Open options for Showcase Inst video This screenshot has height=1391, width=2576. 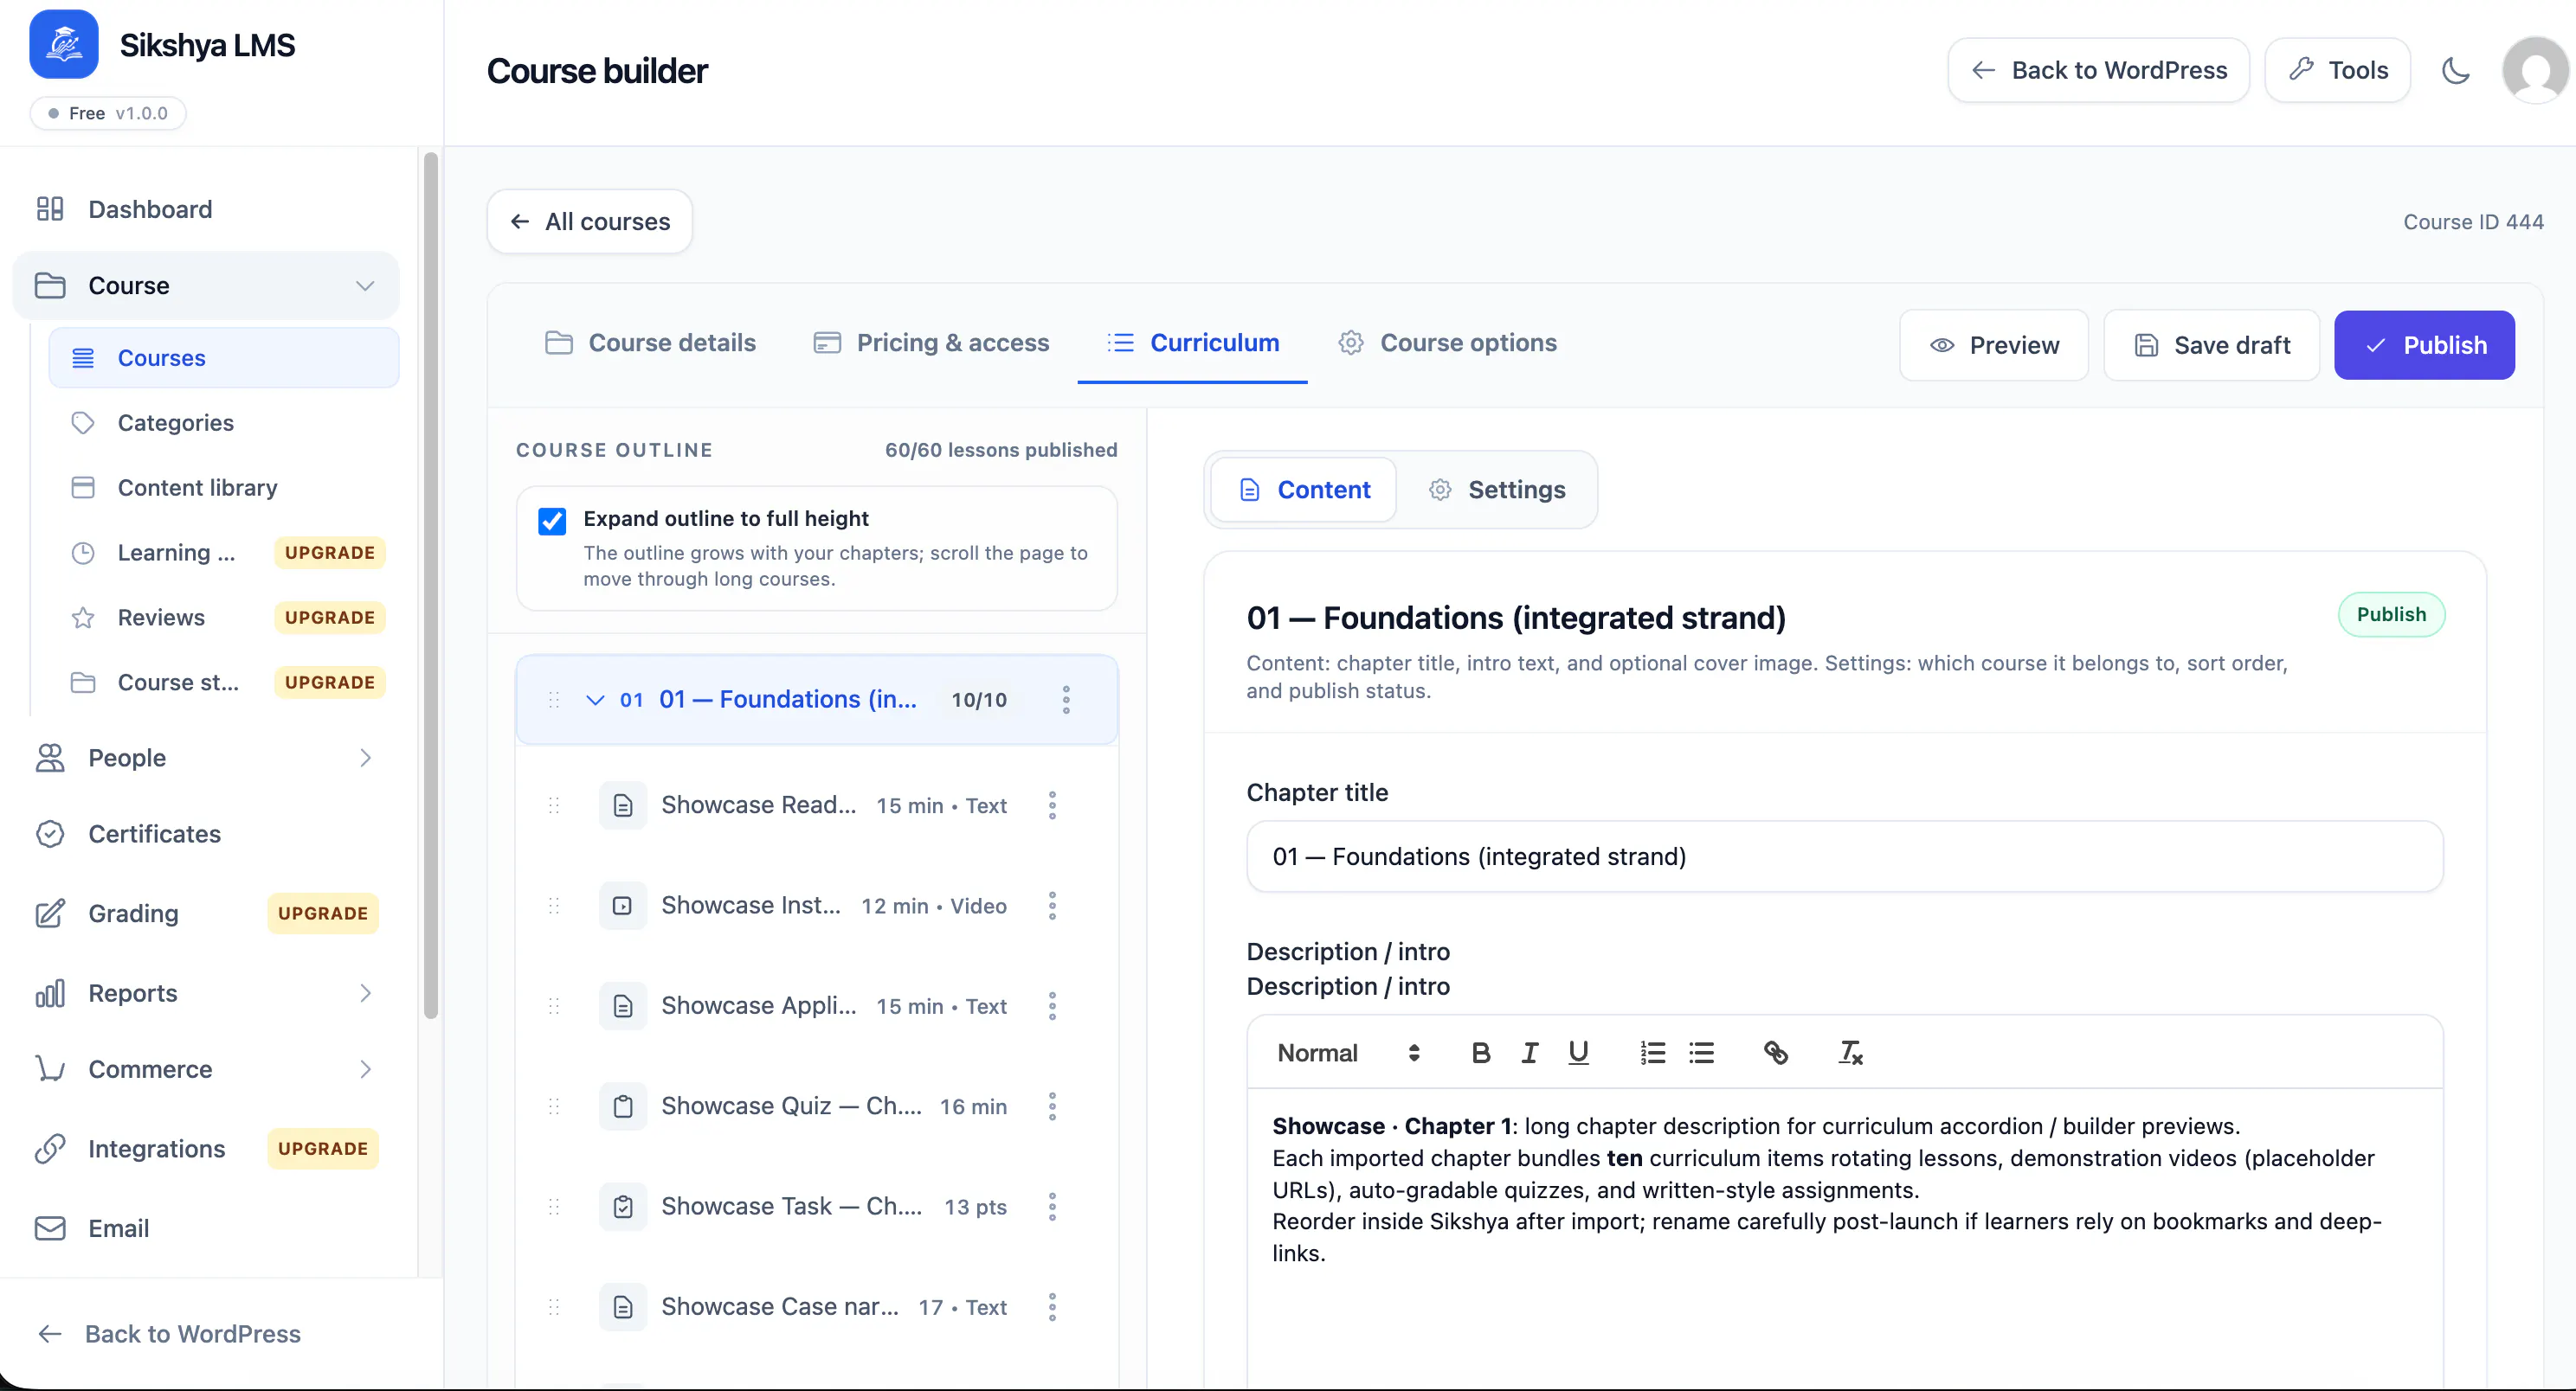tap(1052, 906)
